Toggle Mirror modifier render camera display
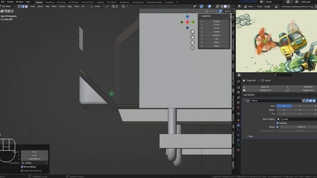317x178 pixels. click(314, 101)
